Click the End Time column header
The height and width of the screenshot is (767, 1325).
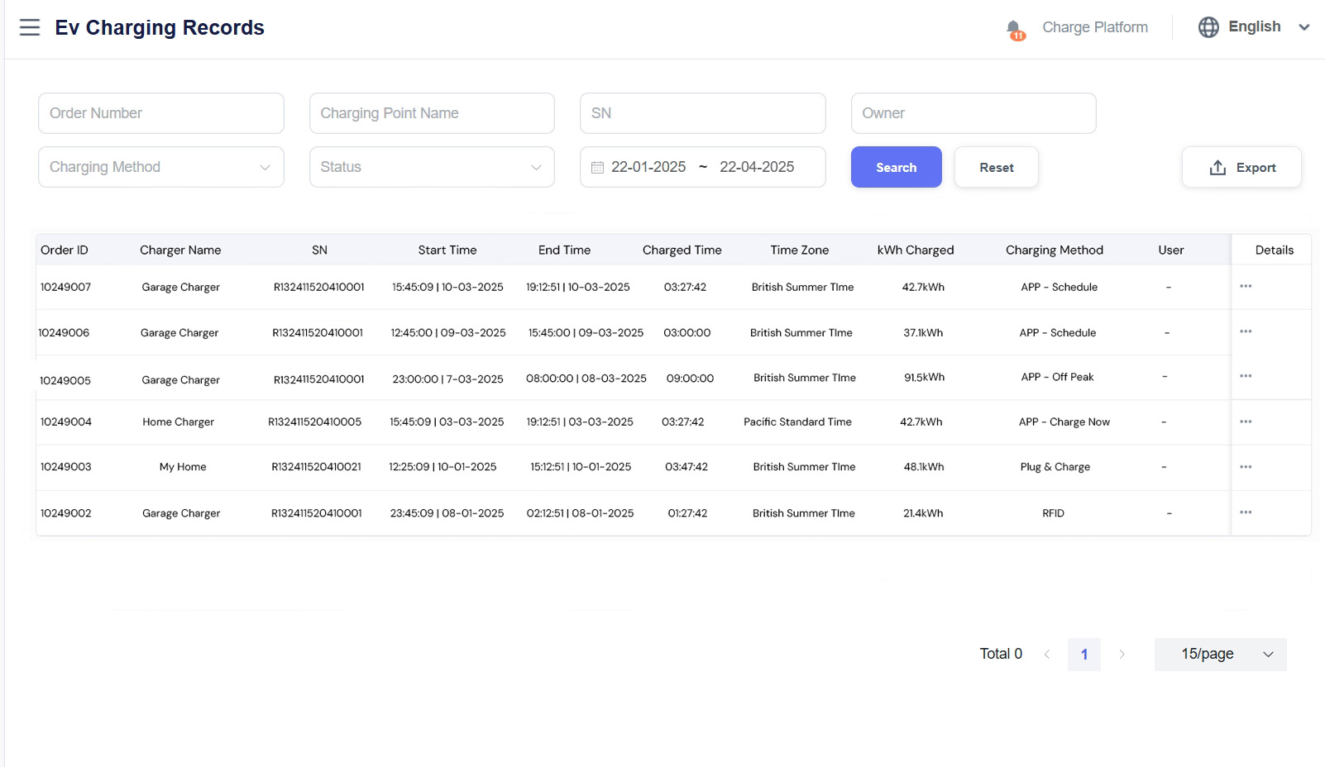click(x=565, y=250)
